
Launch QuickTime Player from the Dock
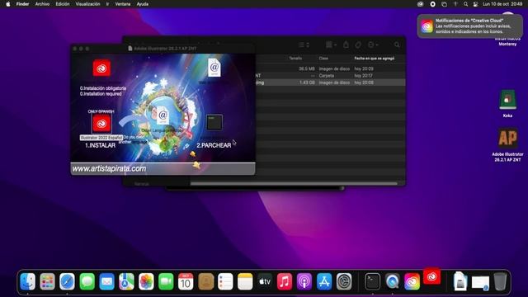[393, 281]
